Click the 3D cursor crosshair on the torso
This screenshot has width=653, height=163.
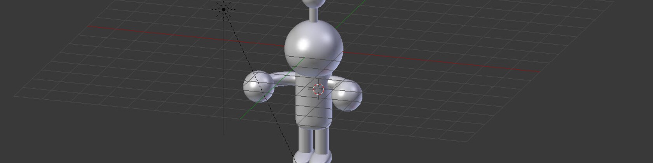tap(319, 89)
